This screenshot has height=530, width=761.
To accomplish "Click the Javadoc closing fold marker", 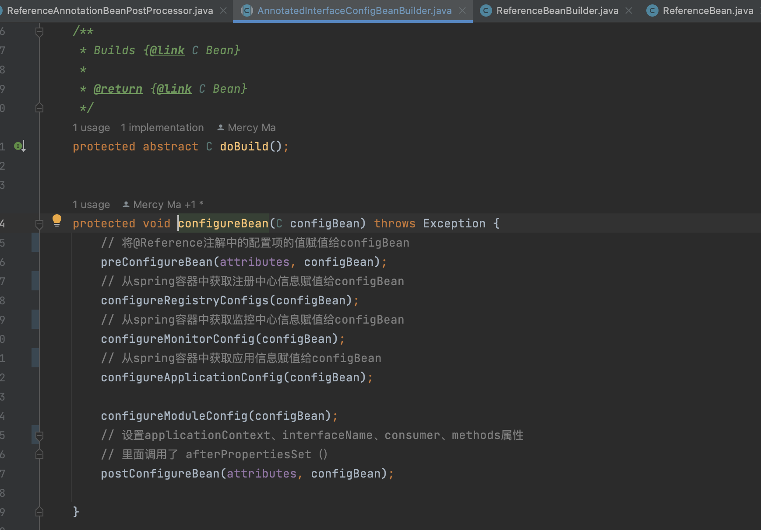I will point(39,108).
